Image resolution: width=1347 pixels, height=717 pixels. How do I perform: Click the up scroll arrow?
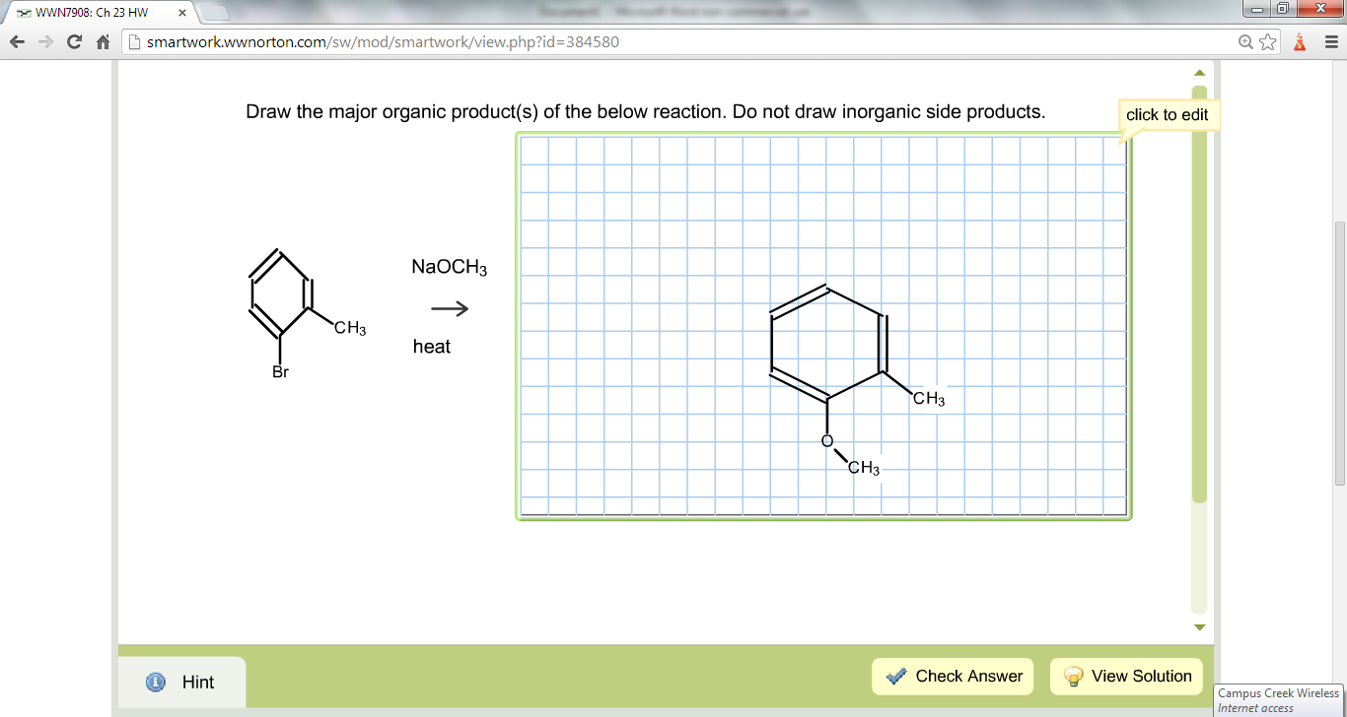[1199, 72]
